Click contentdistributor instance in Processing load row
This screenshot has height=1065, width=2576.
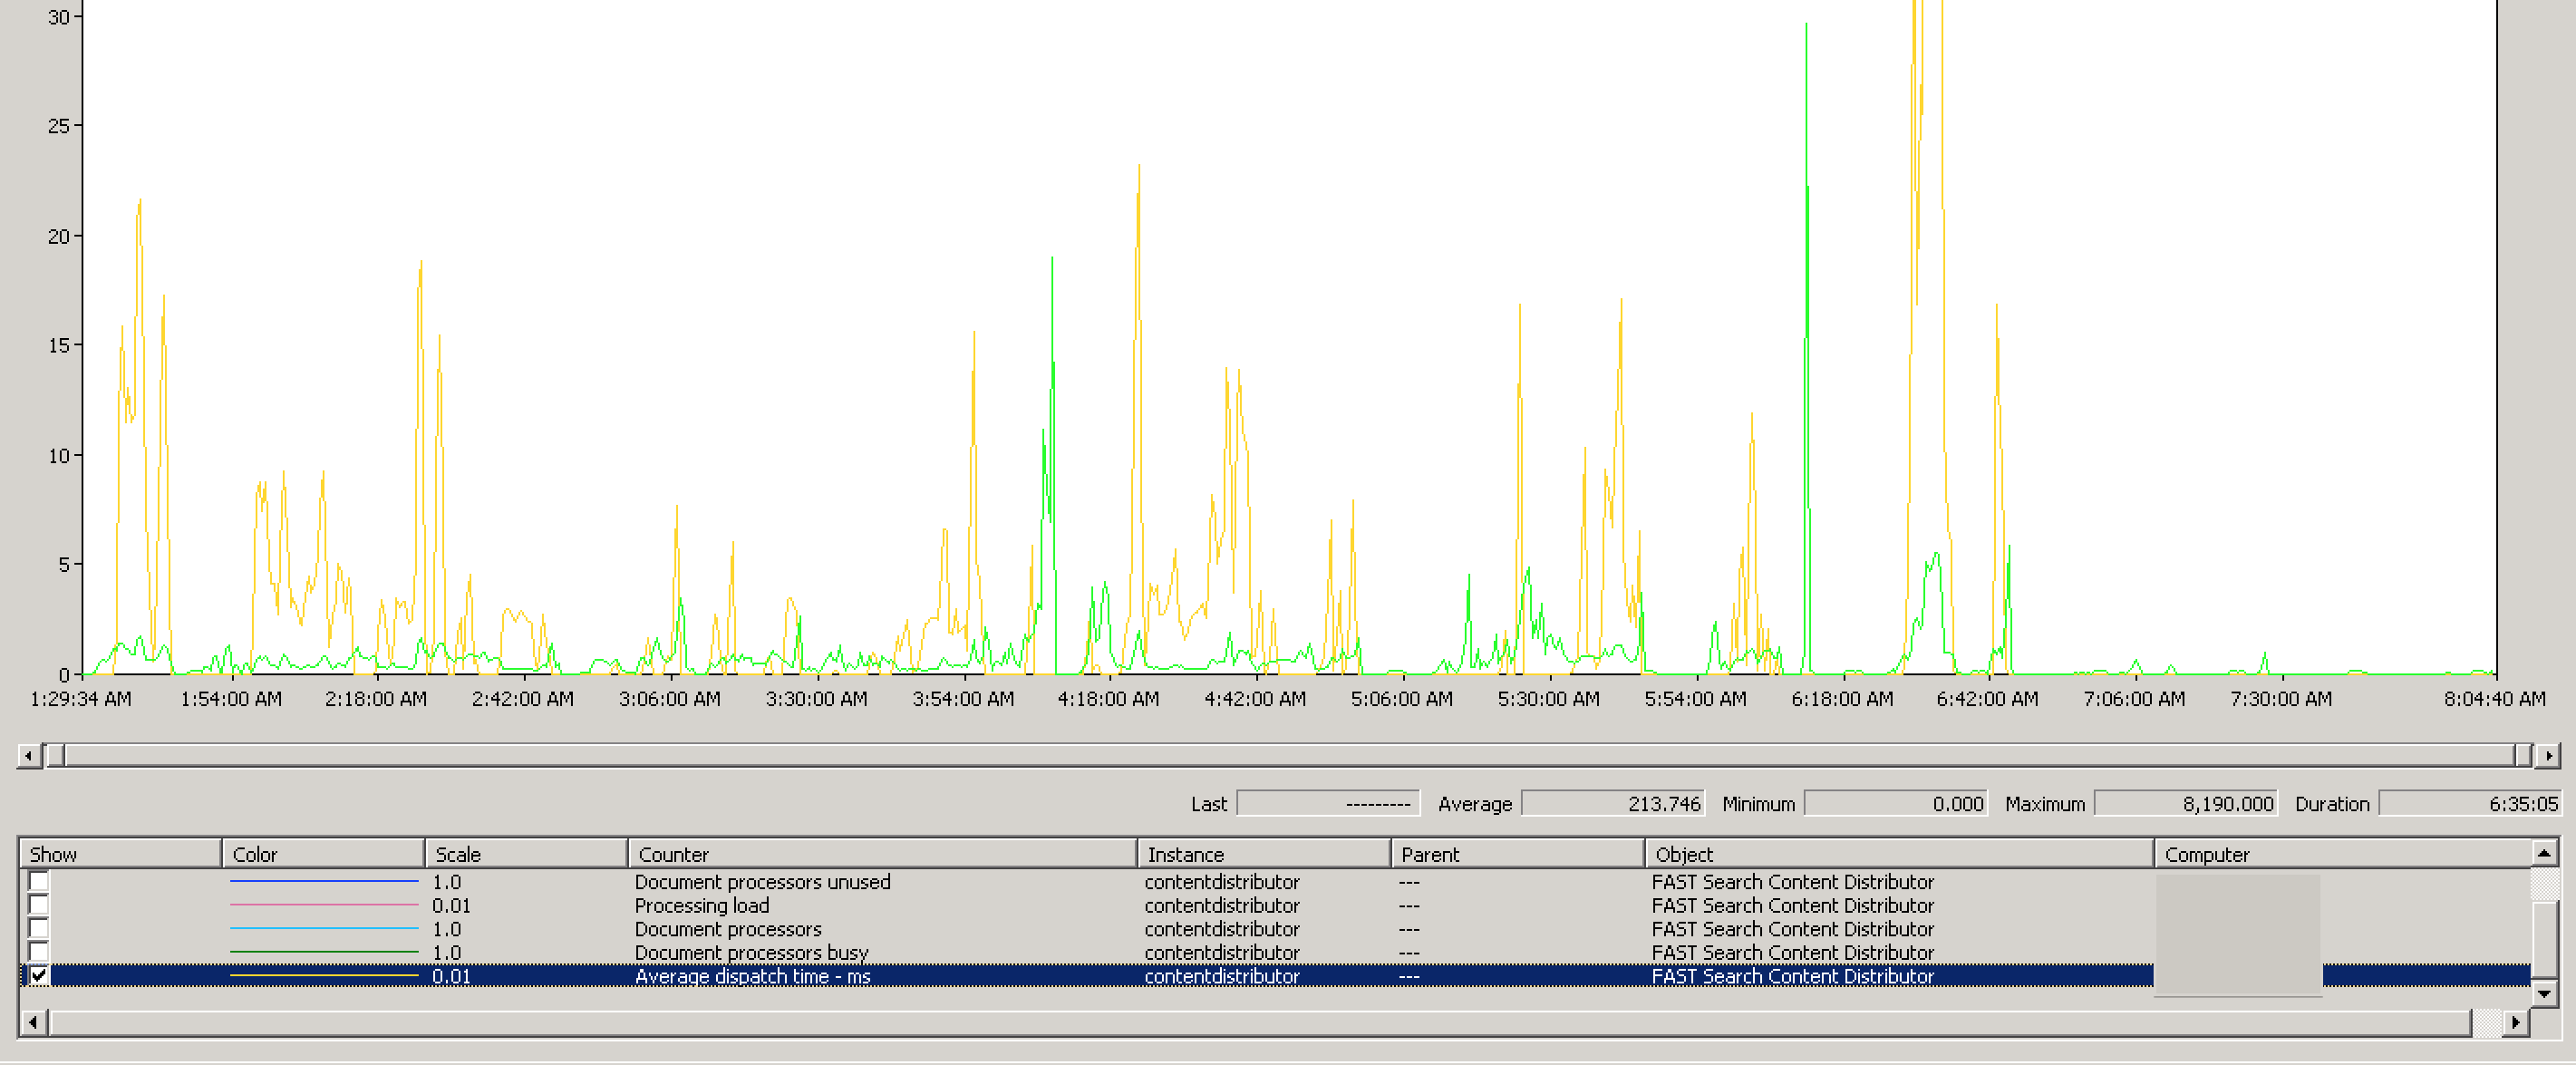[x=1221, y=905]
